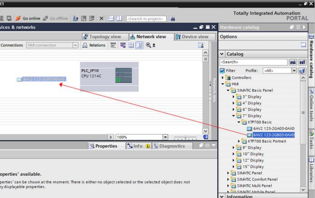Click the overview navigation icon beside zoom slider
This screenshot has width=315, height=198.
click(206, 137)
